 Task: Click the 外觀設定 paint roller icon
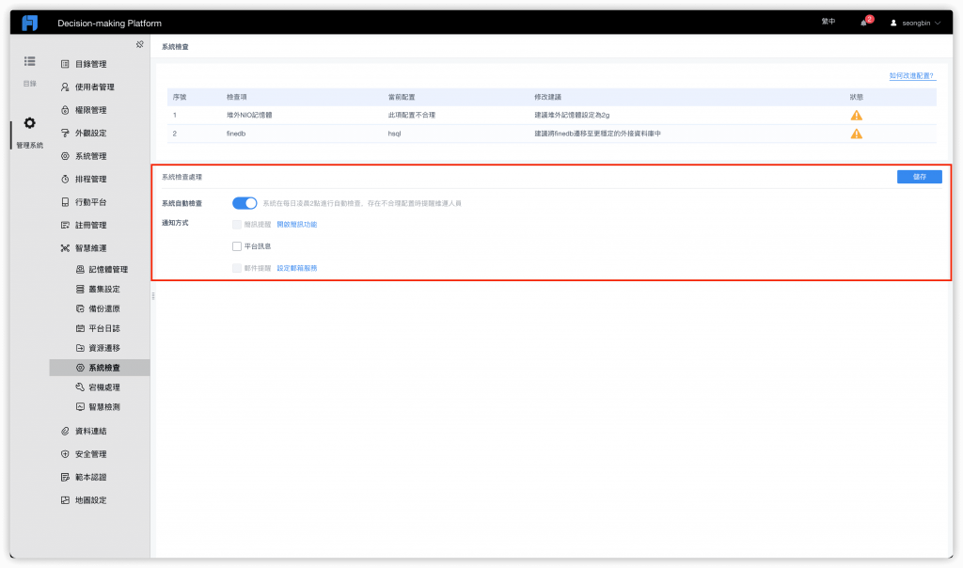65,134
